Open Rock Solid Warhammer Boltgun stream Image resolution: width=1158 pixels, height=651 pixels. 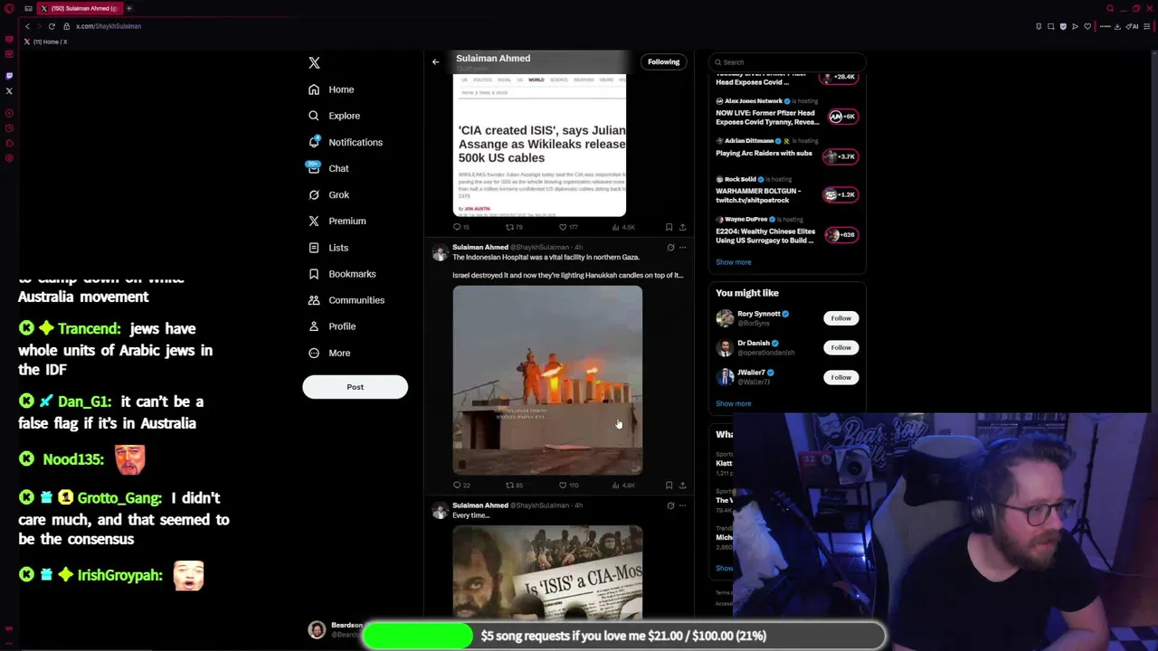[x=785, y=190]
